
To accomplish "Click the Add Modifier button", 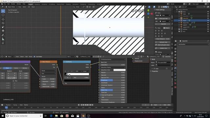I will point(193,44).
